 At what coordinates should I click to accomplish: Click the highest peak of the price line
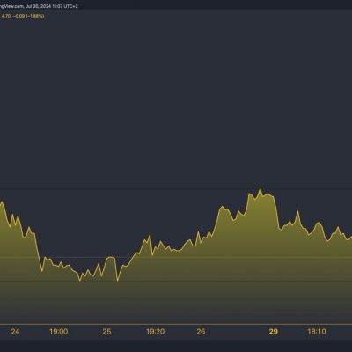click(260, 189)
